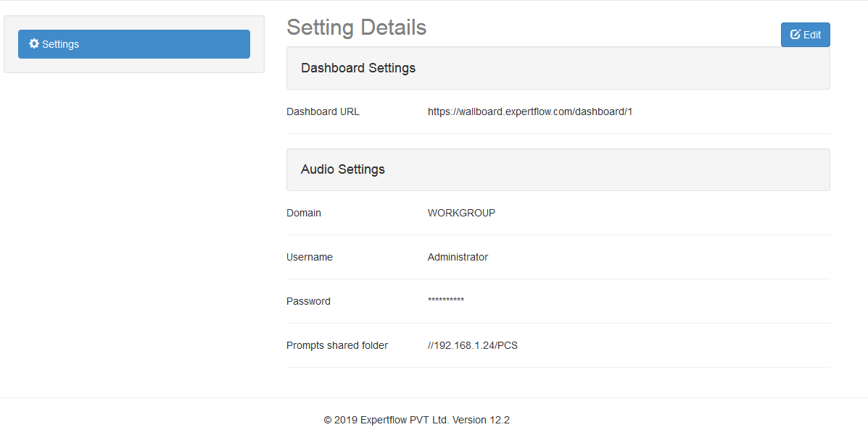Click the Setting Details page title

tap(356, 28)
